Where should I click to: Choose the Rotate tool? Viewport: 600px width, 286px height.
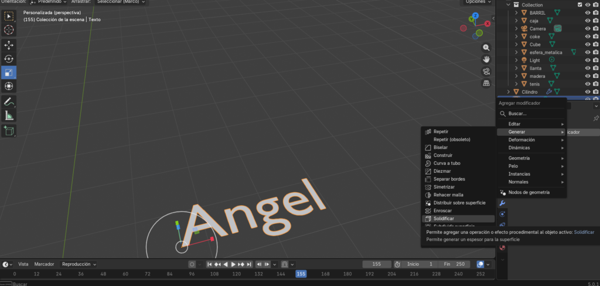point(8,59)
